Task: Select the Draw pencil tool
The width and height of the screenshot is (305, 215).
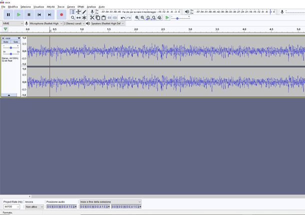Action: [x=84, y=12]
